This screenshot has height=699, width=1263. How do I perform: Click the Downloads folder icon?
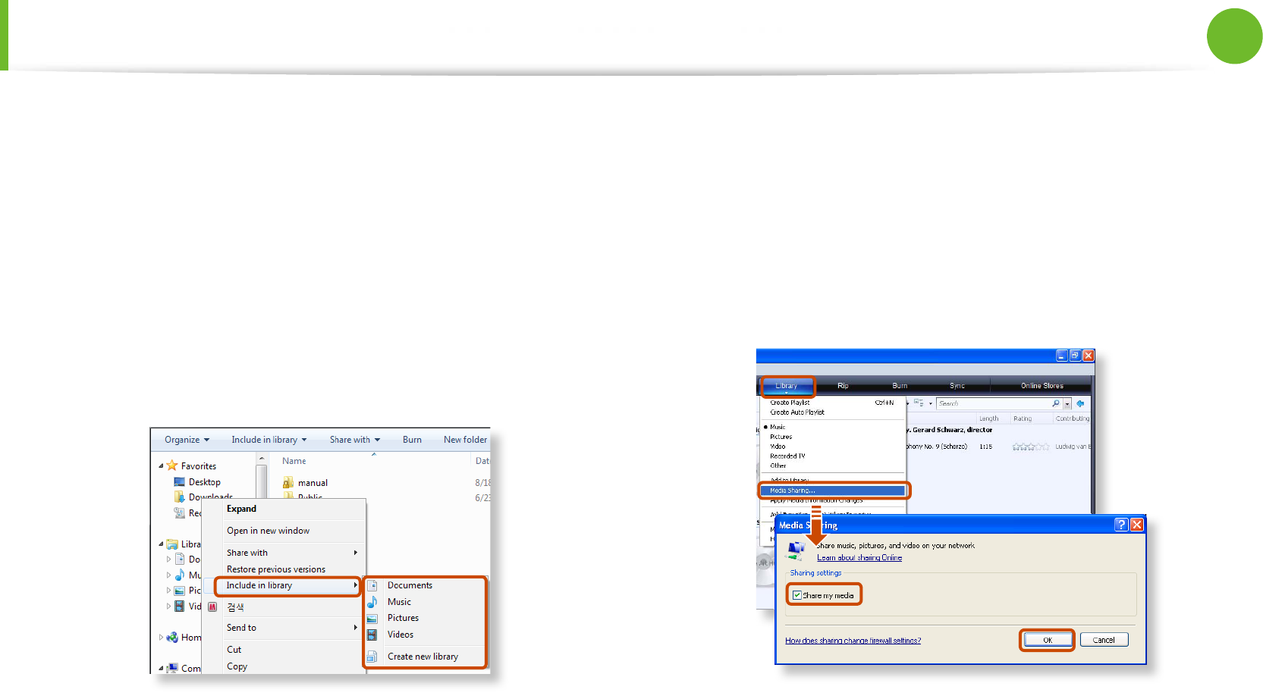point(180,497)
